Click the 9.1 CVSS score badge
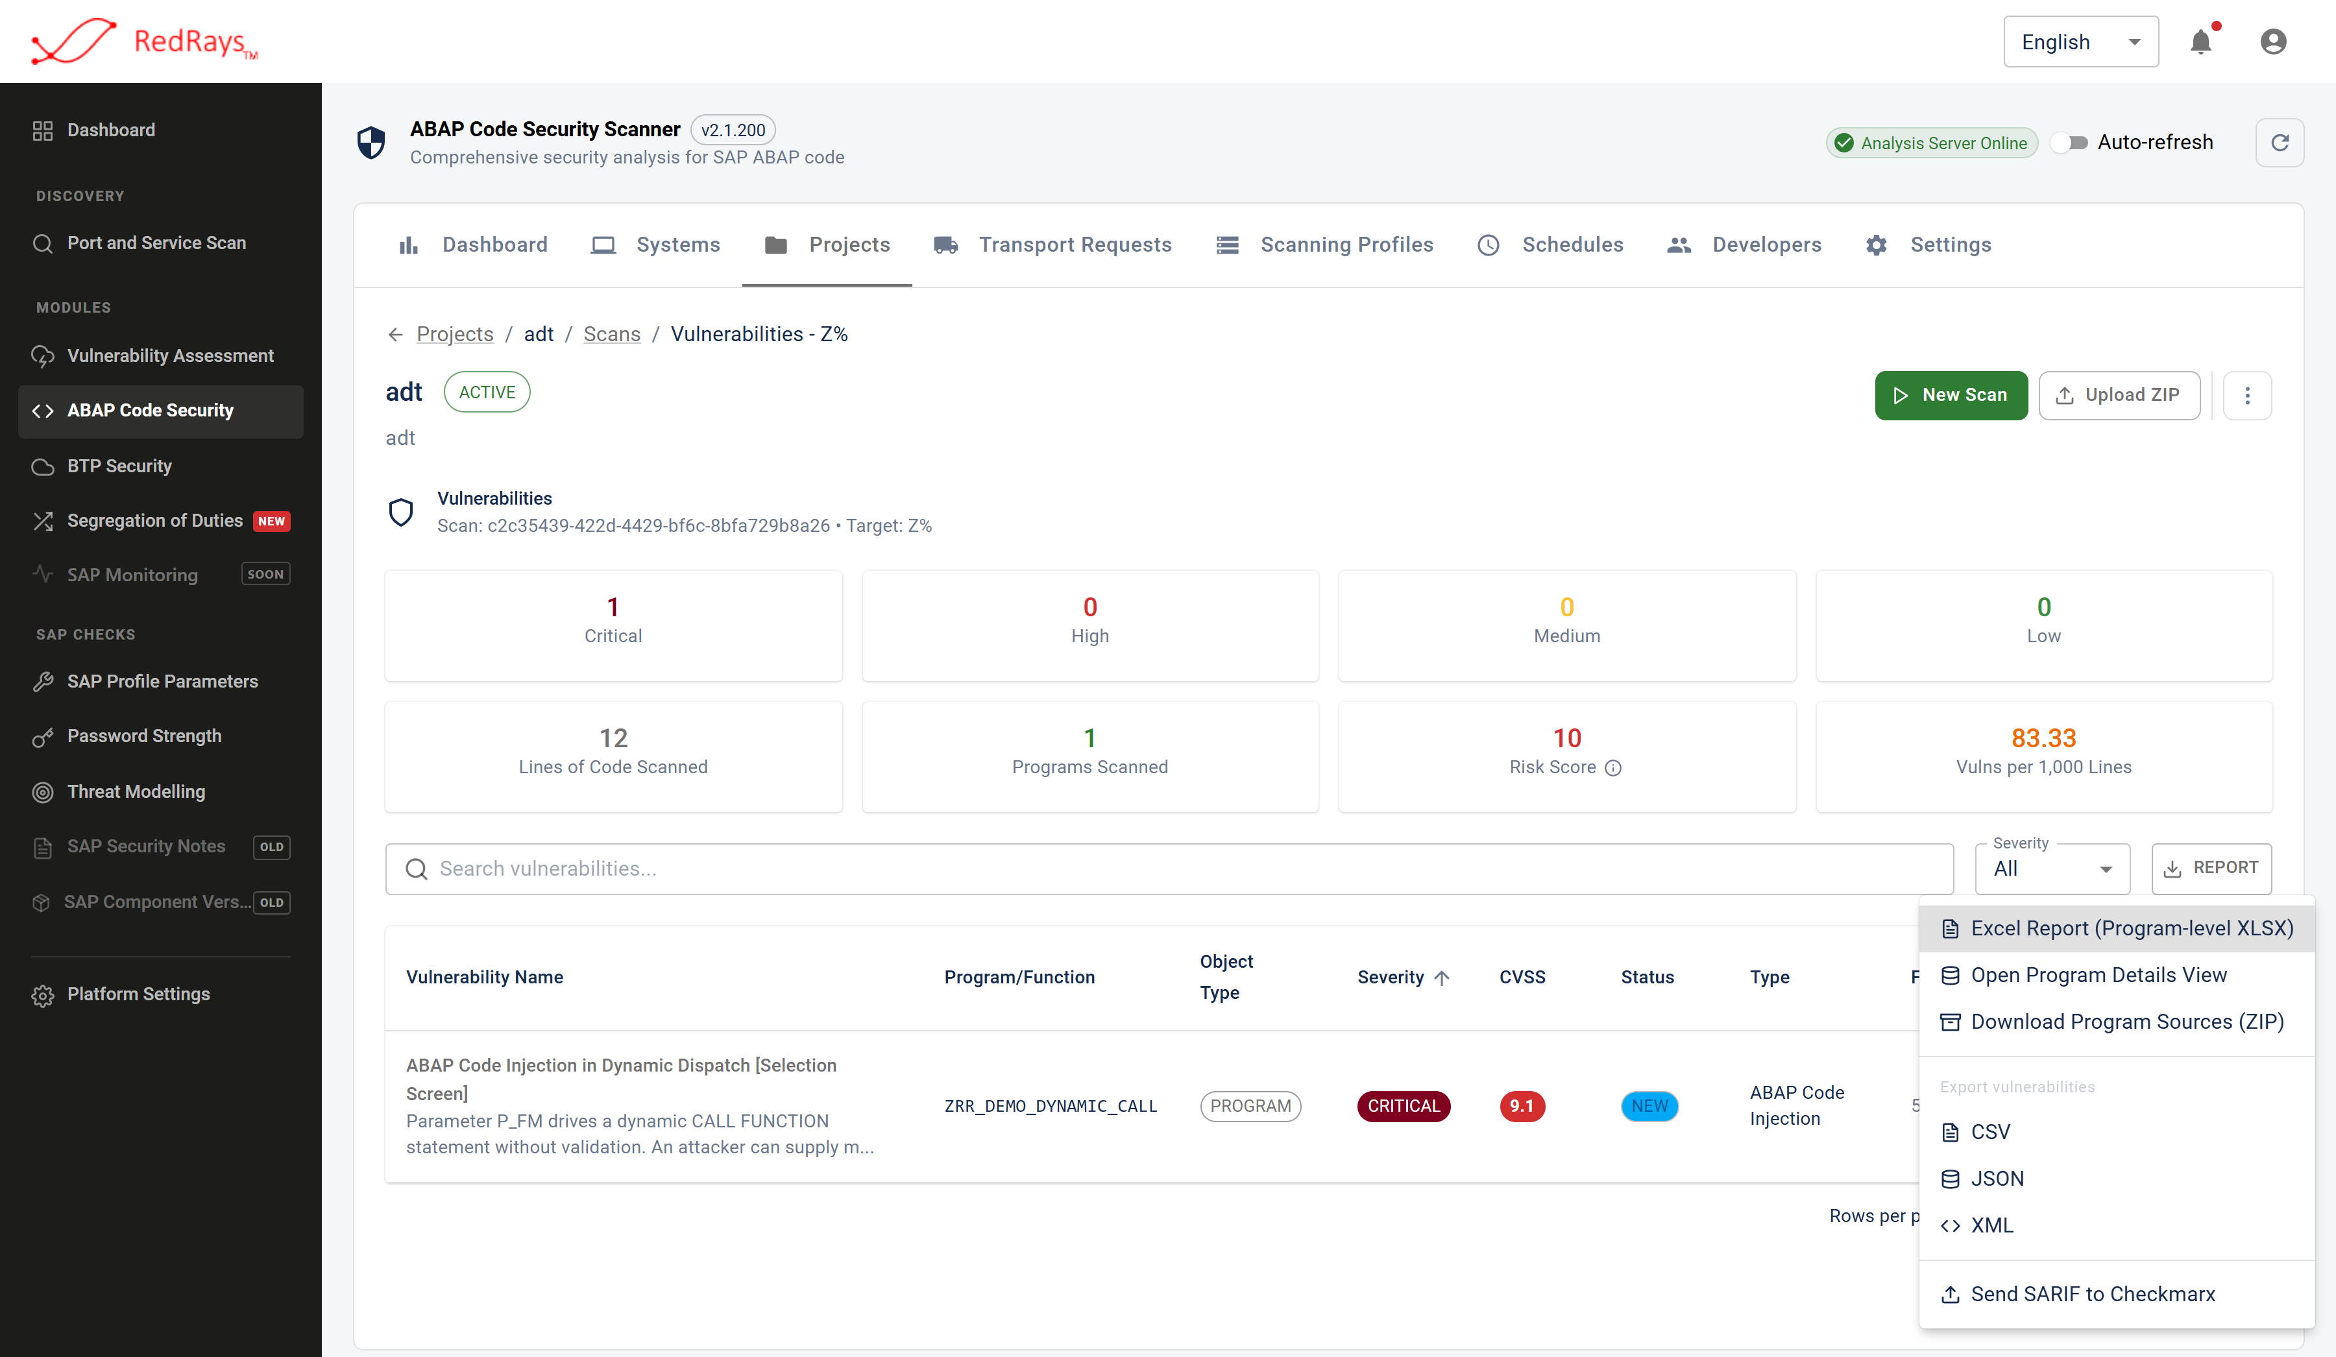The image size is (2336, 1357). coord(1522,1106)
